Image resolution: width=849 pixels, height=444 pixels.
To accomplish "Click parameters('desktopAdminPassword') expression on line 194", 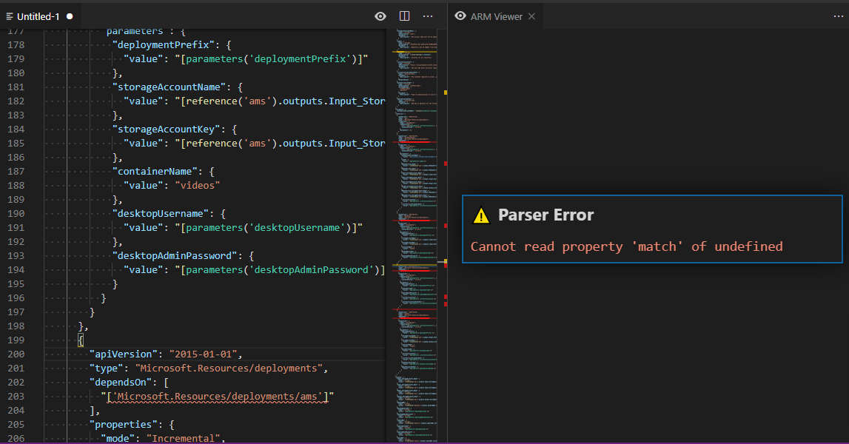I will point(283,270).
